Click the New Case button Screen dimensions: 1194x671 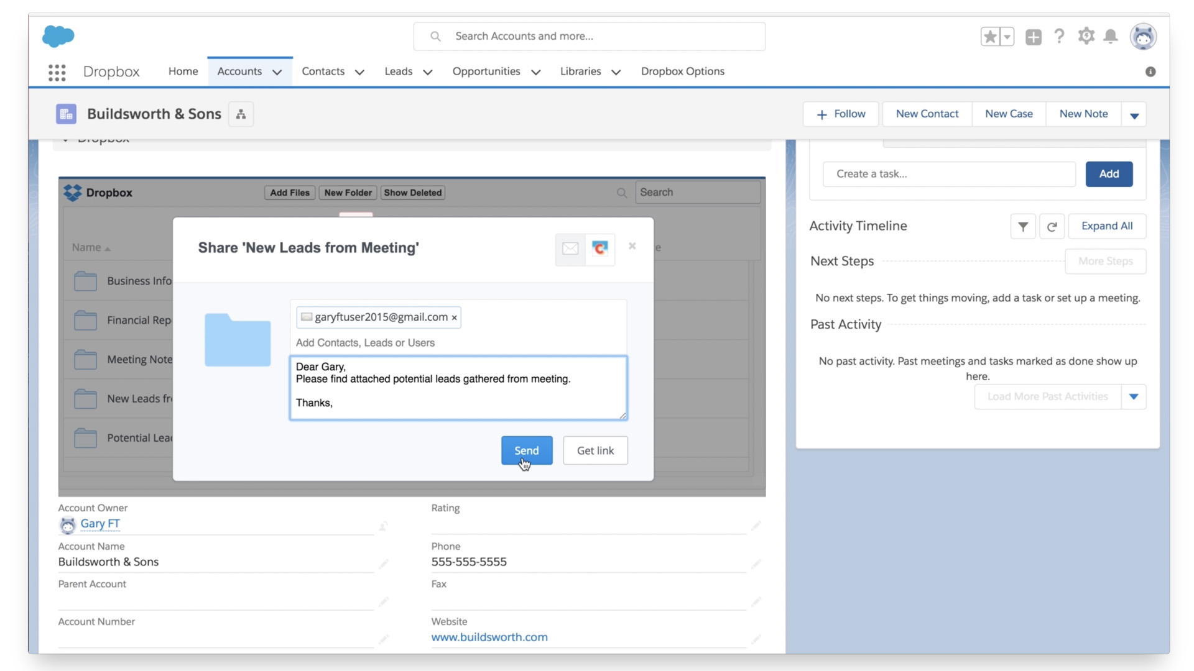(x=1009, y=114)
